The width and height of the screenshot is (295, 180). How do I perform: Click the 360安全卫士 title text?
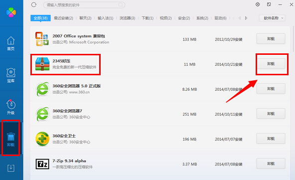(64, 136)
